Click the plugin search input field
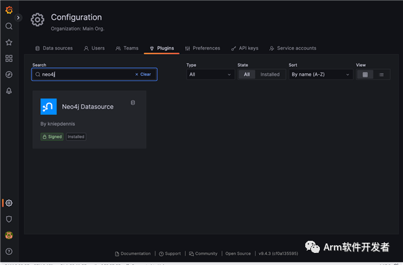The image size is (403, 265). tap(95, 74)
